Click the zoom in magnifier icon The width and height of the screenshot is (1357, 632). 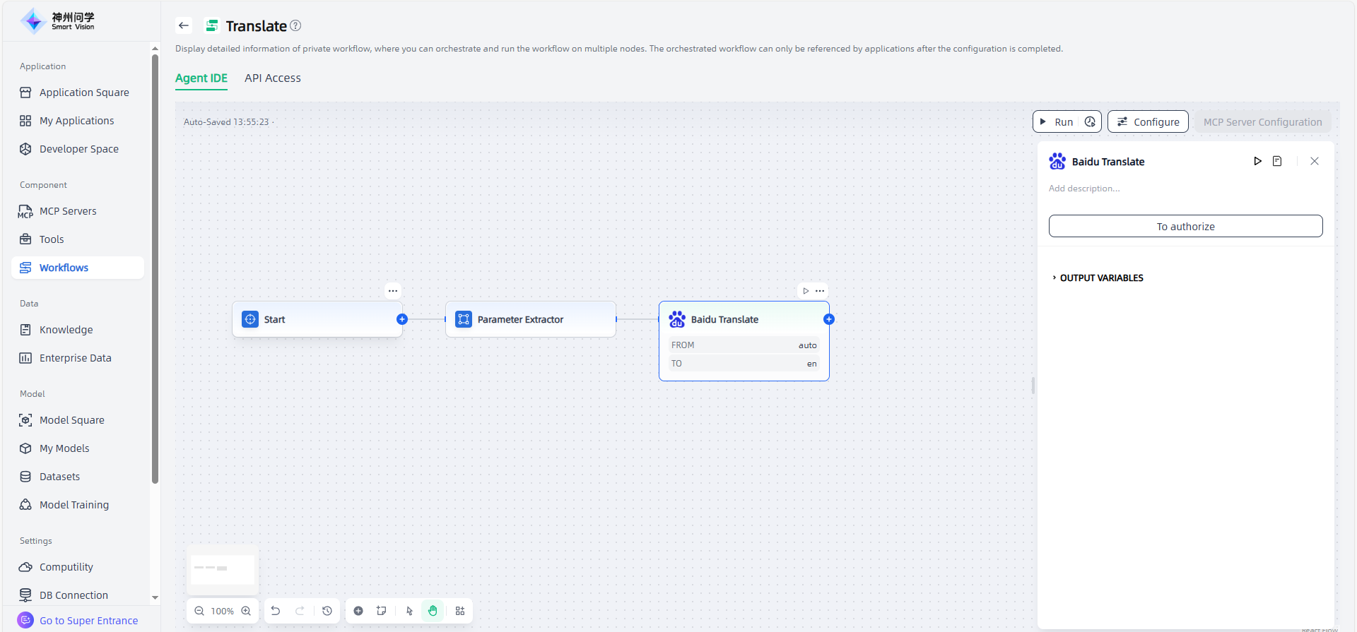coord(246,611)
